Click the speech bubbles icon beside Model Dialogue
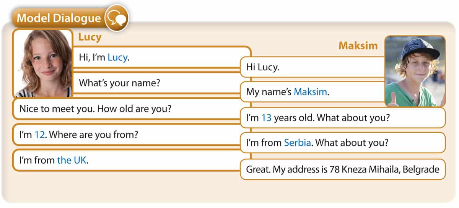This screenshot has width=459, height=208. click(116, 18)
